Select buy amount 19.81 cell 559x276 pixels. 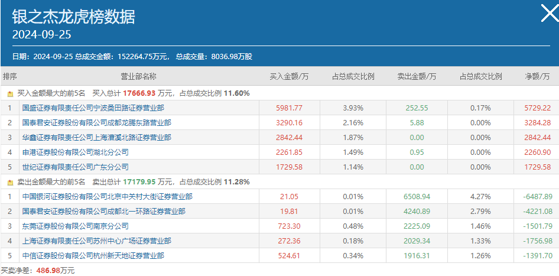(289, 212)
